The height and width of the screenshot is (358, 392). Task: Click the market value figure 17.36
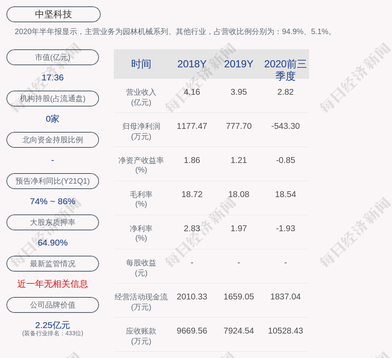click(x=53, y=77)
